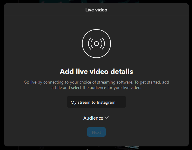
Task: Select the Audience label to choose viewers
Action: click(x=93, y=118)
